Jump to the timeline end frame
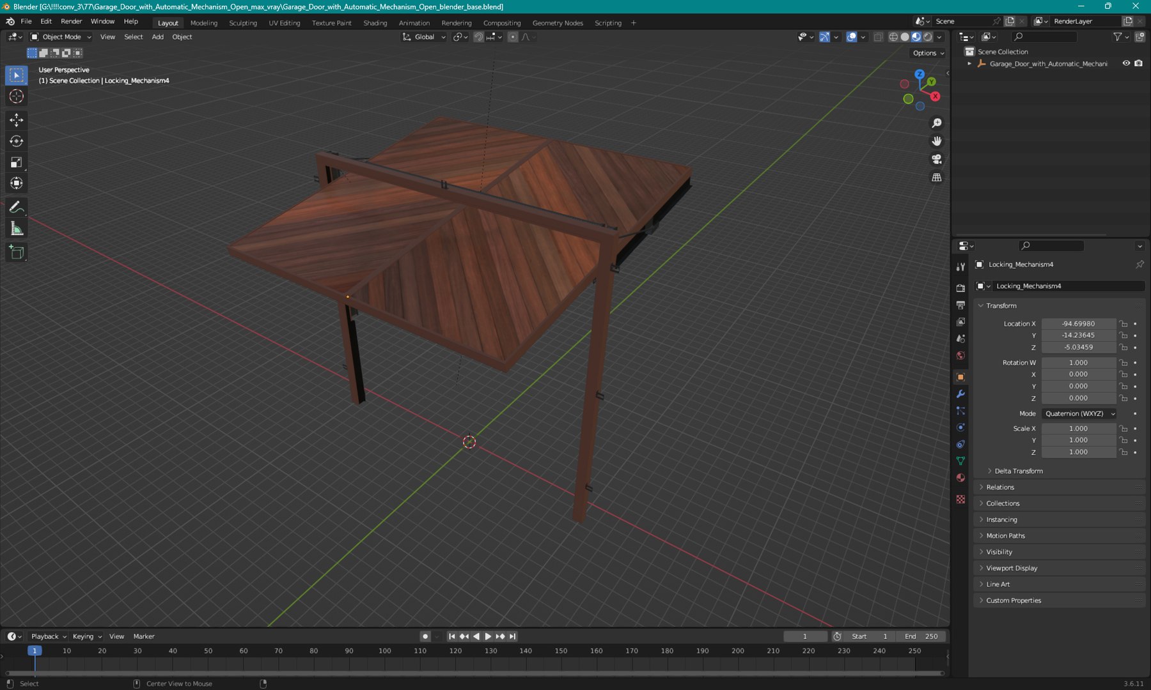 click(x=512, y=636)
